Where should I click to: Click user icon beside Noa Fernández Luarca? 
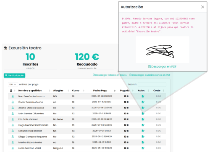click(13, 96)
